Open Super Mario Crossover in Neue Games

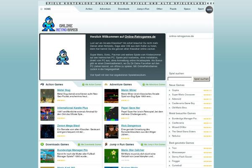coord(184,94)
